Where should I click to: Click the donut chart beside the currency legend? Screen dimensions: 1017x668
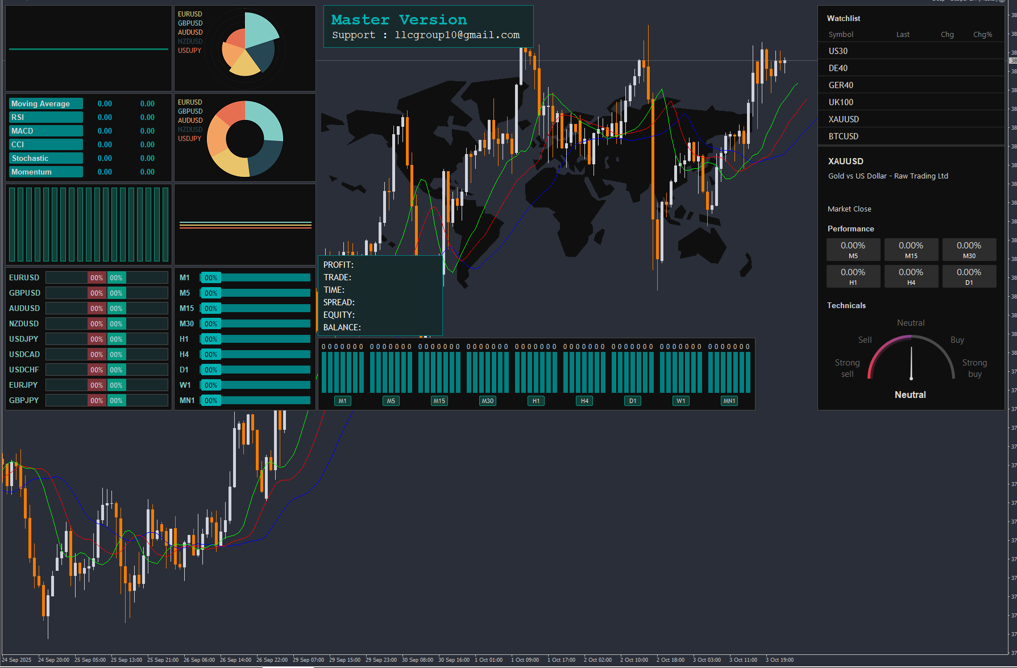[245, 139]
